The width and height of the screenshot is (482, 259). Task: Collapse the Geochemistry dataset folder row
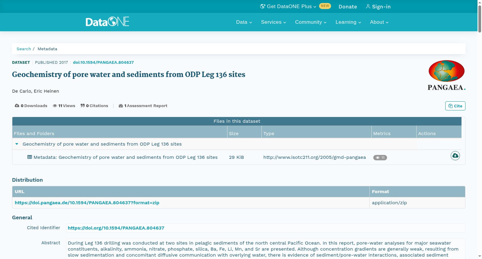17,144
